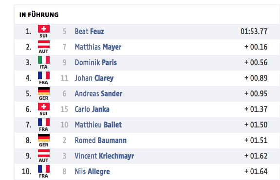This screenshot has width=280, height=180.
Task: Open Andreas Sander athlete link
Action: [98, 94]
